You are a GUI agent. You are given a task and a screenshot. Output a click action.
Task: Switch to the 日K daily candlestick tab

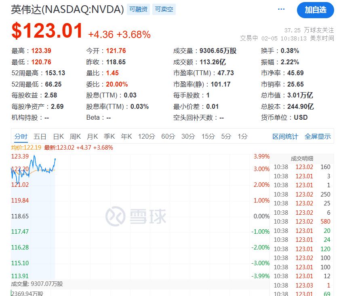[58, 137]
